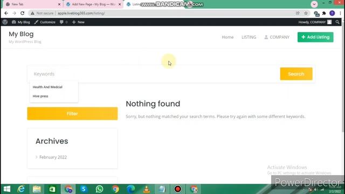Click the My Blog site title
The width and height of the screenshot is (345, 194).
[21, 34]
